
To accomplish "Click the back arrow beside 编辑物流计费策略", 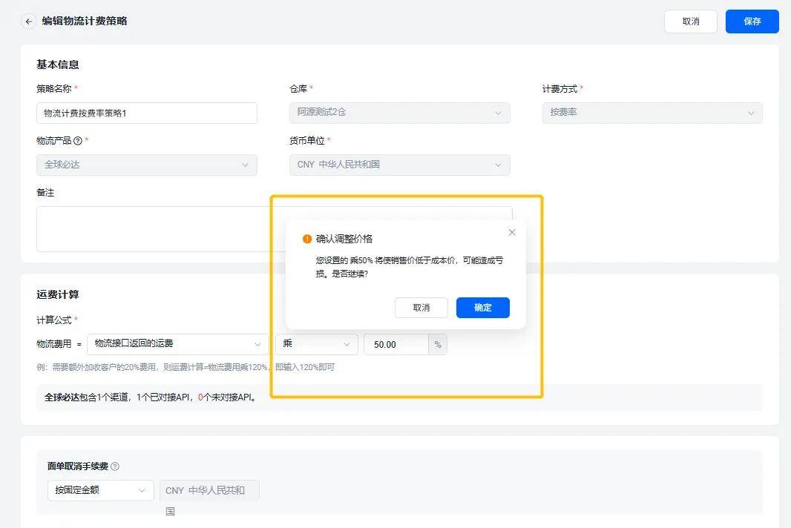I will pos(28,21).
